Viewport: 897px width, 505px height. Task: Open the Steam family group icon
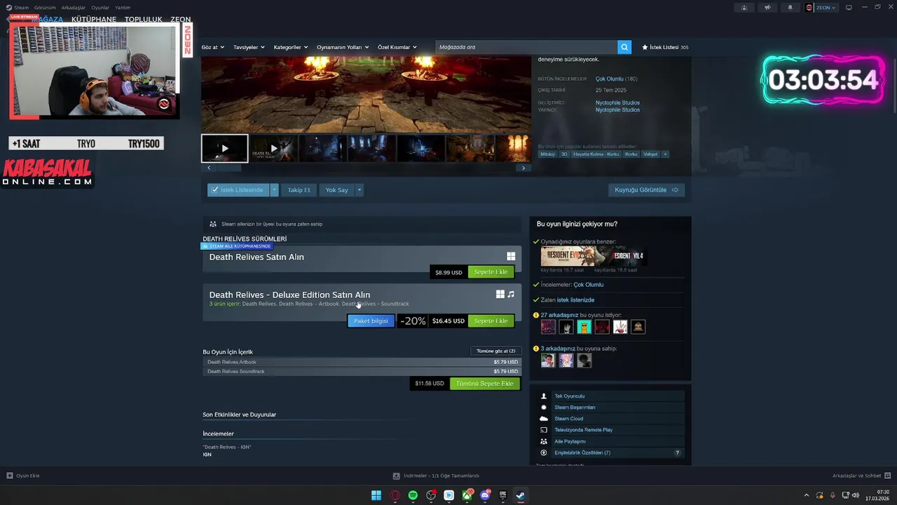tap(744, 8)
